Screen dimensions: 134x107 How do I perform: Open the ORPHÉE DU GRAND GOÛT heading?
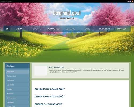[x=49, y=104]
